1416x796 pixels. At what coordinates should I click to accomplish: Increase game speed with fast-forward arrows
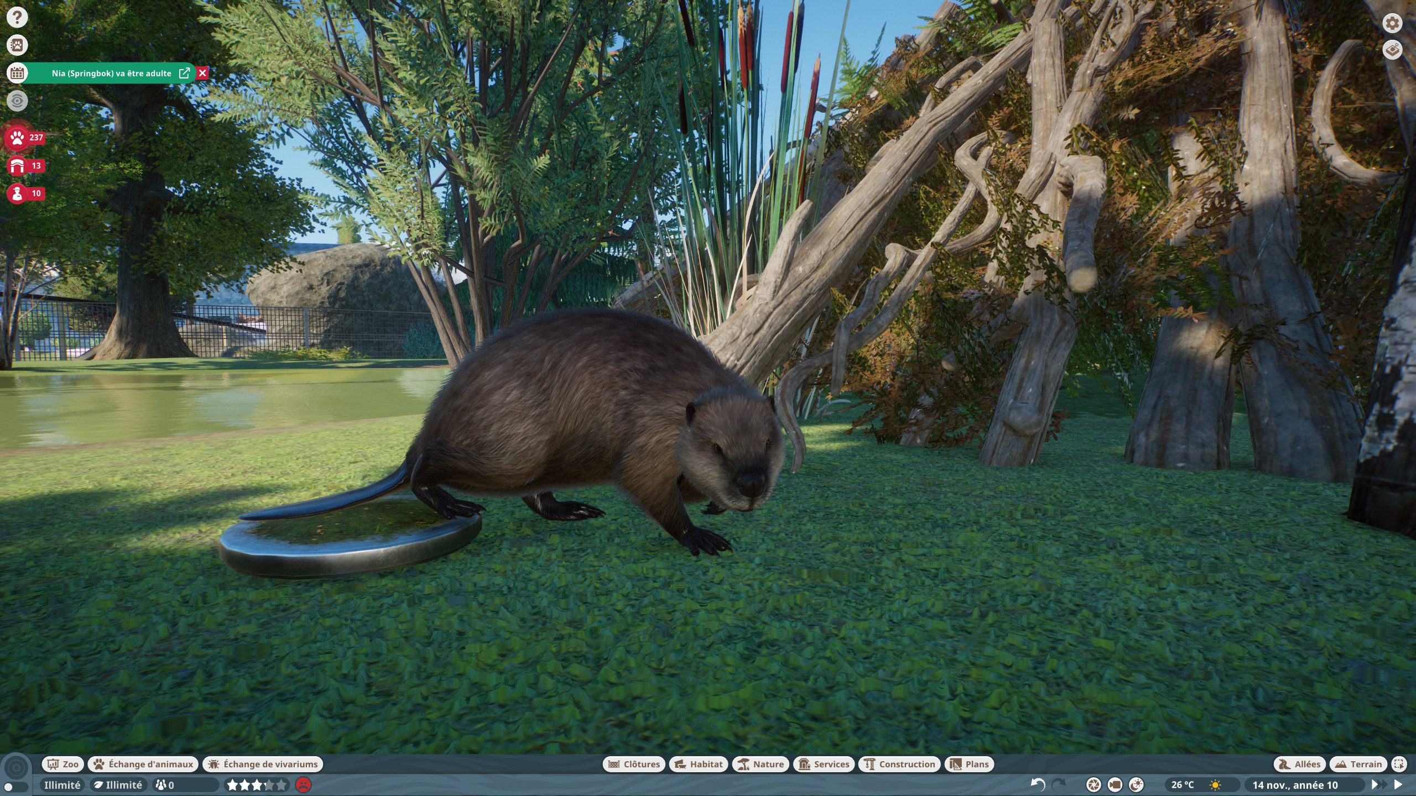(x=1379, y=784)
